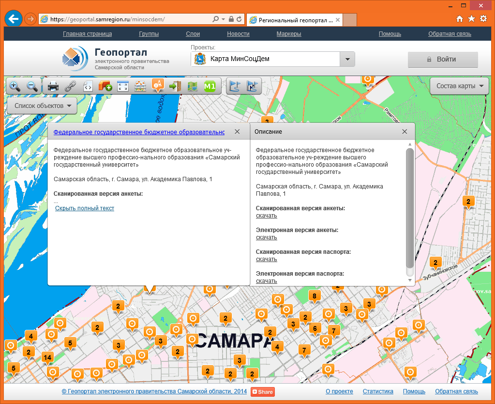
Task: Open the Помощь link in the footer
Action: pos(414,391)
